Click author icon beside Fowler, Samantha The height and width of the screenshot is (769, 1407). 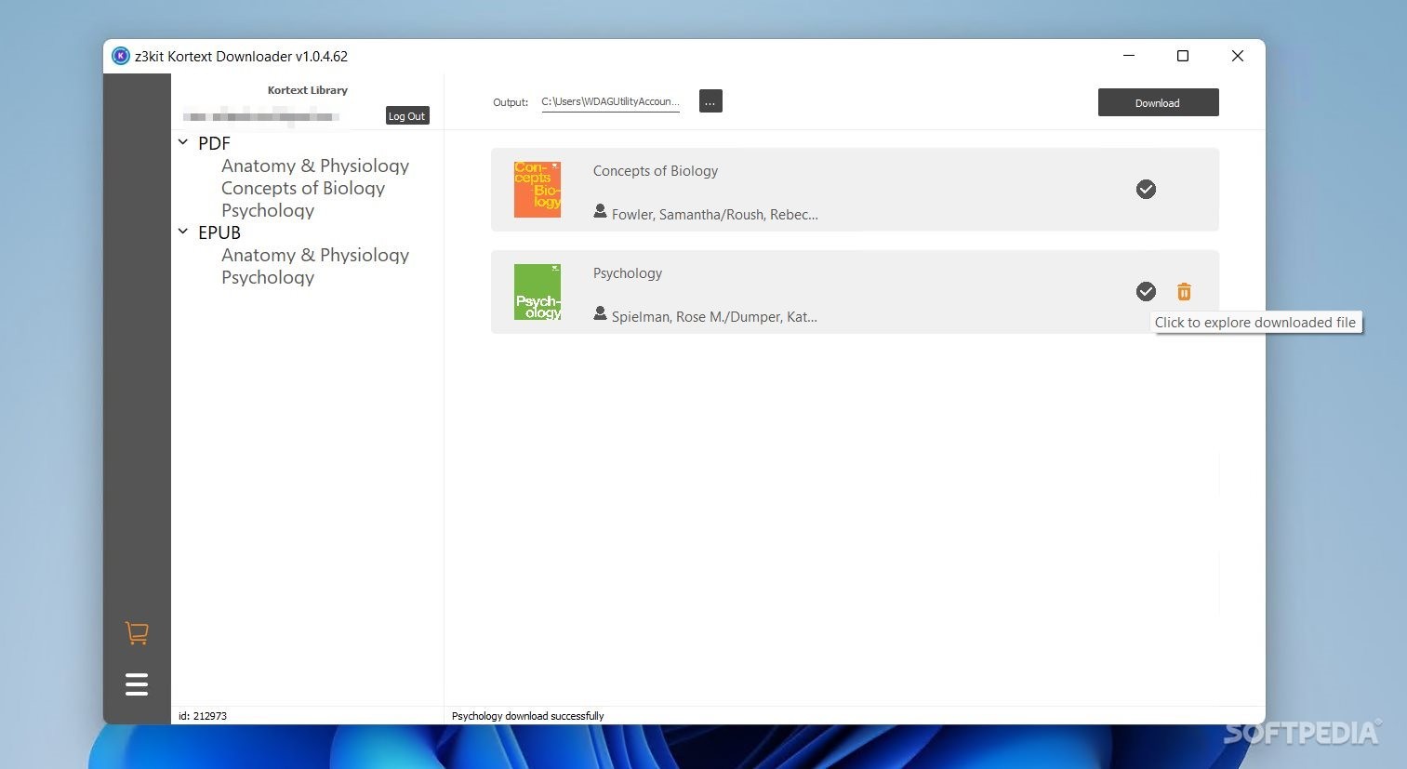coord(600,212)
